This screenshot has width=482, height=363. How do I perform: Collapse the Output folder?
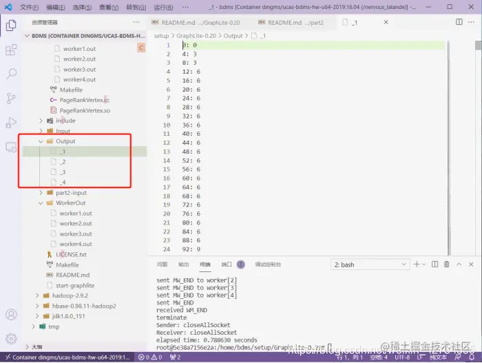41,141
